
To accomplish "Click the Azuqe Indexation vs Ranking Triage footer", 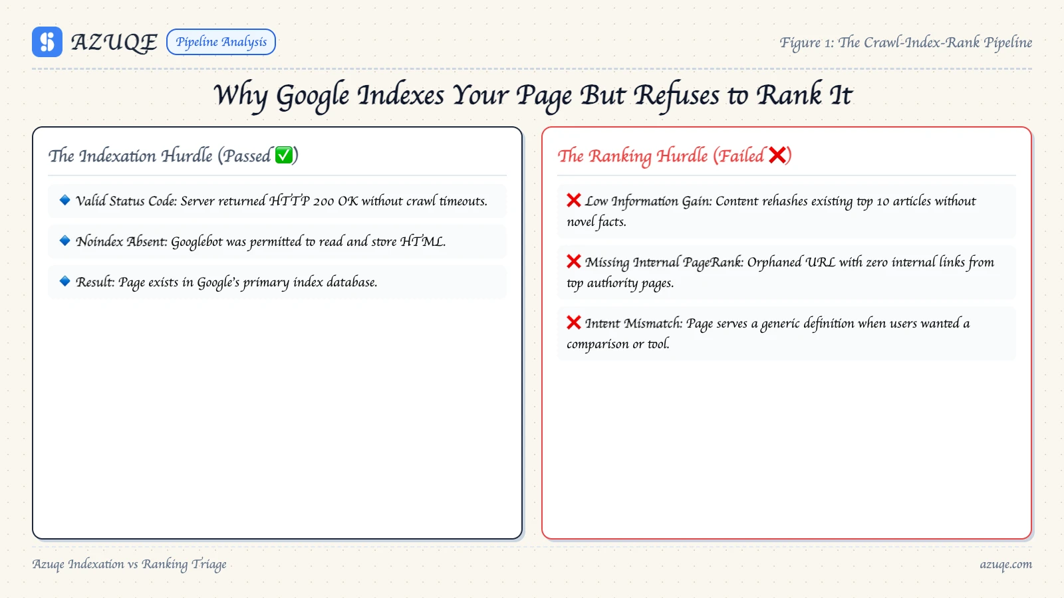I will [129, 564].
